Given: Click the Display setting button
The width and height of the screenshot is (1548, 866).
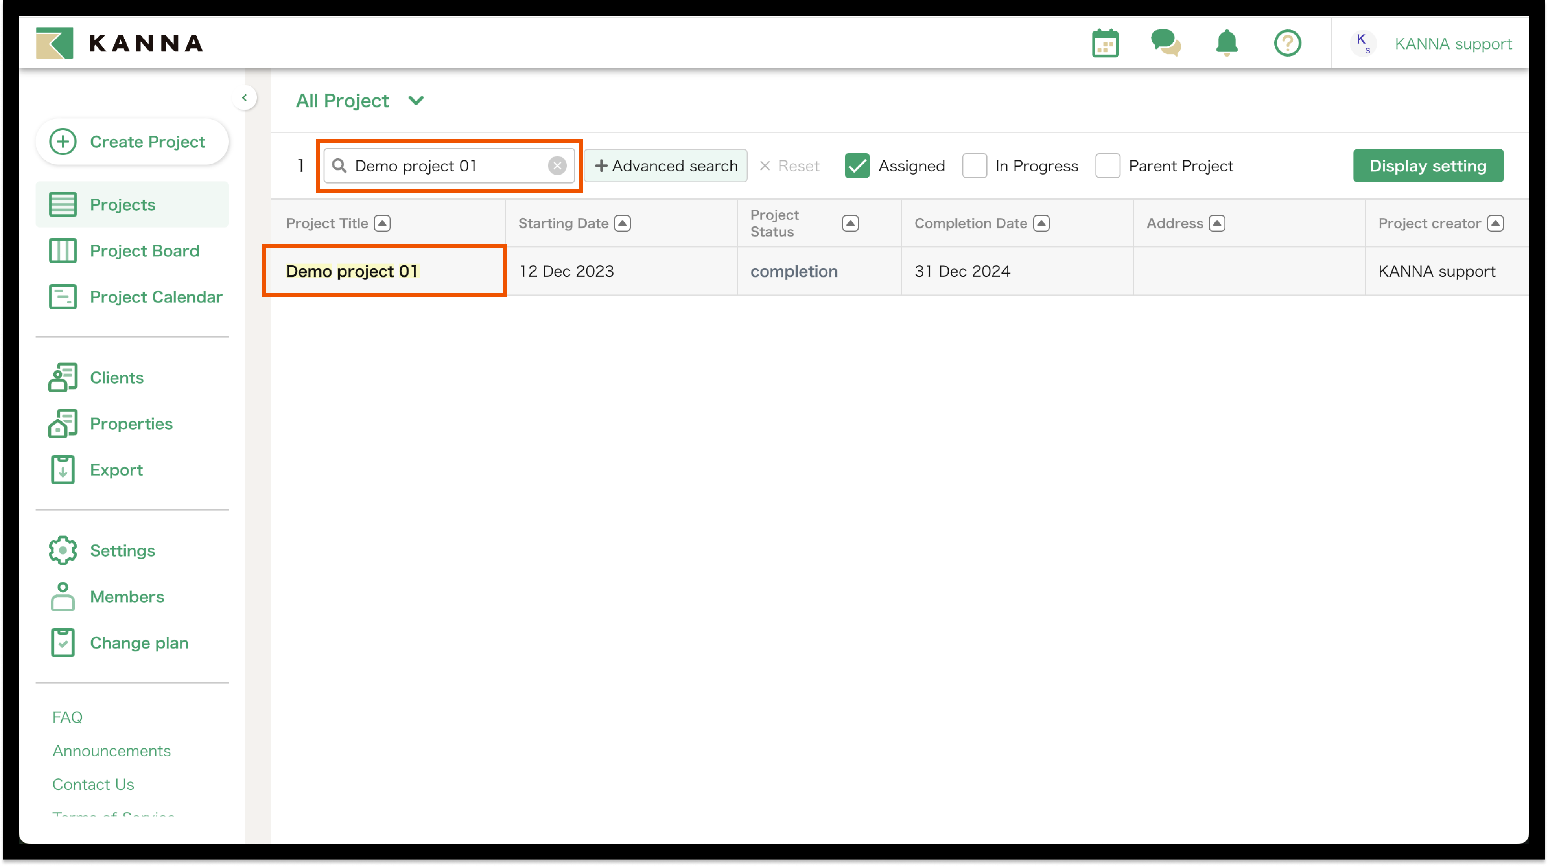Looking at the screenshot, I should coord(1428,166).
